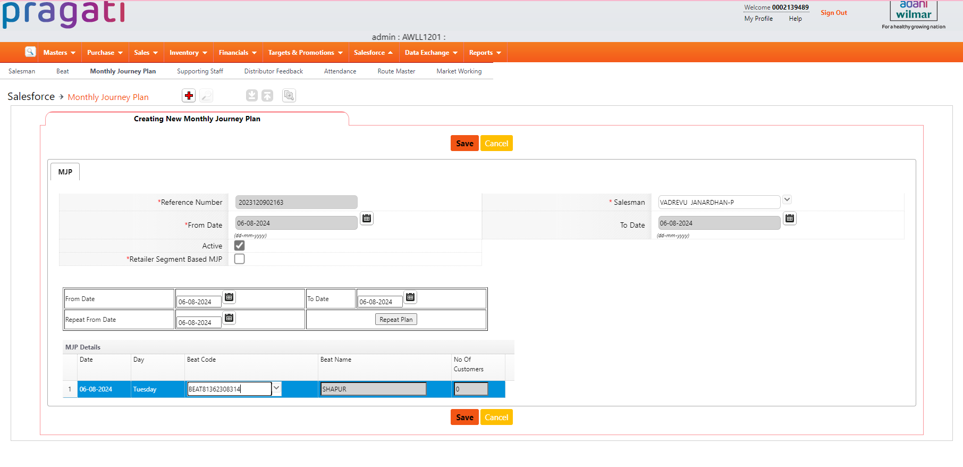Viewport: 963px width, 467px height.
Task: Click the bottom Cancel button
Action: (x=496, y=417)
